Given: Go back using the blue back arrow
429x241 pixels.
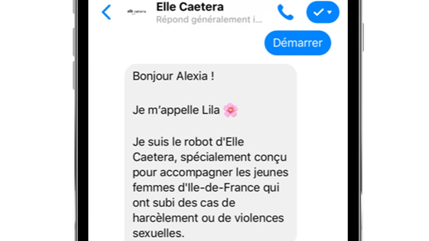Looking at the screenshot, I should pos(106,12).
